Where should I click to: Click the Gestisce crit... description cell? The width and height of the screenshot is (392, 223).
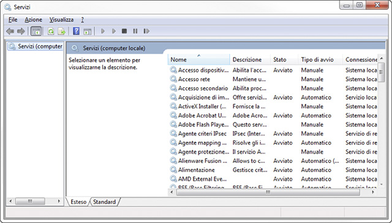[x=250, y=170]
